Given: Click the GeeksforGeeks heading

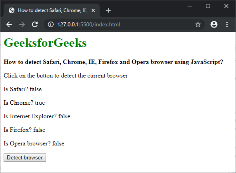Looking at the screenshot, I should point(45,43).
